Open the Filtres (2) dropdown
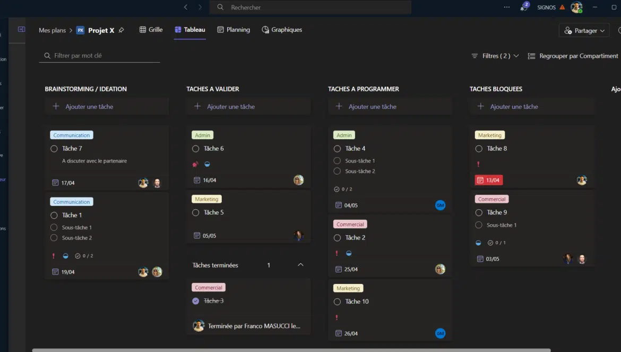Screen dimensions: 621x352 (x=495, y=56)
